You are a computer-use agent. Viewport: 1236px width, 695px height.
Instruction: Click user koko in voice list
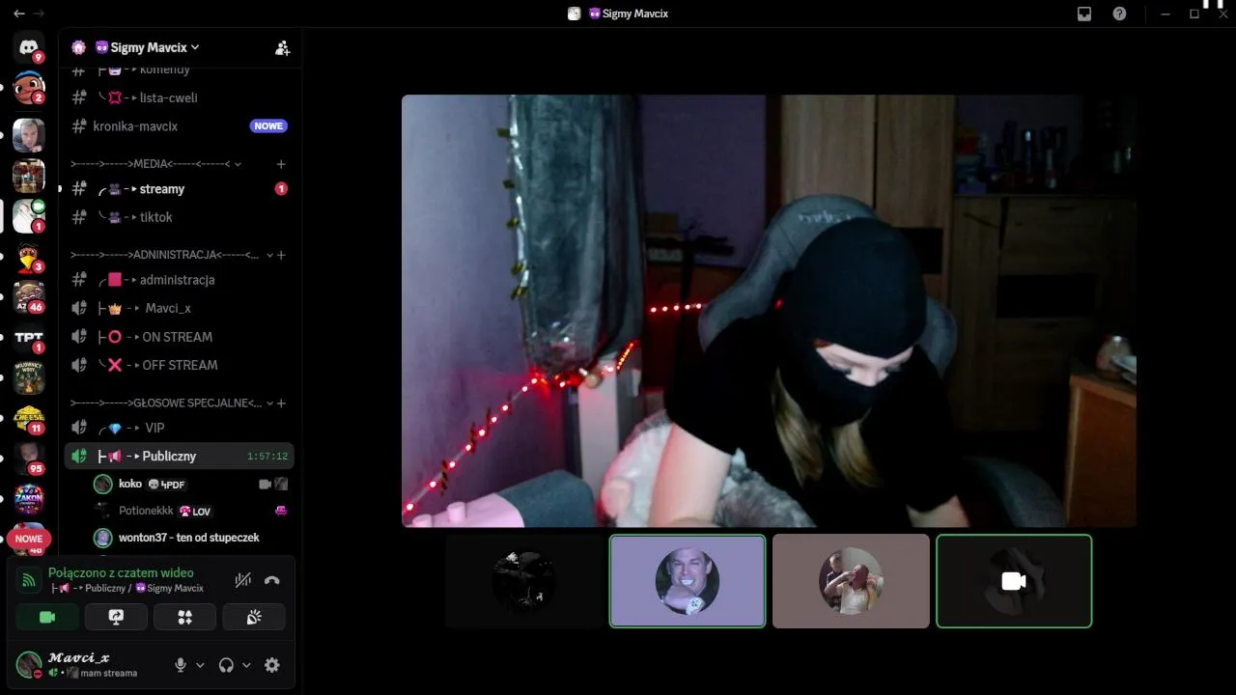[190, 484]
